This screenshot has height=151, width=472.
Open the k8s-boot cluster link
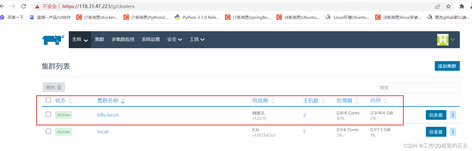tap(108, 115)
